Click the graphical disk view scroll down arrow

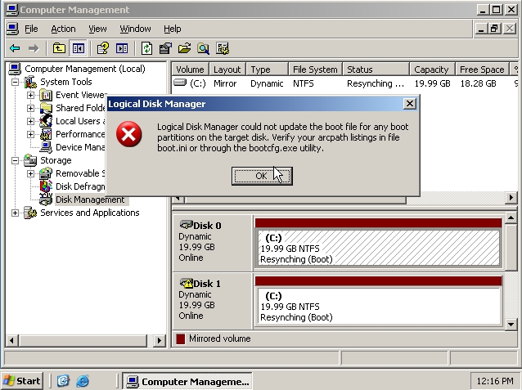[x=511, y=324]
